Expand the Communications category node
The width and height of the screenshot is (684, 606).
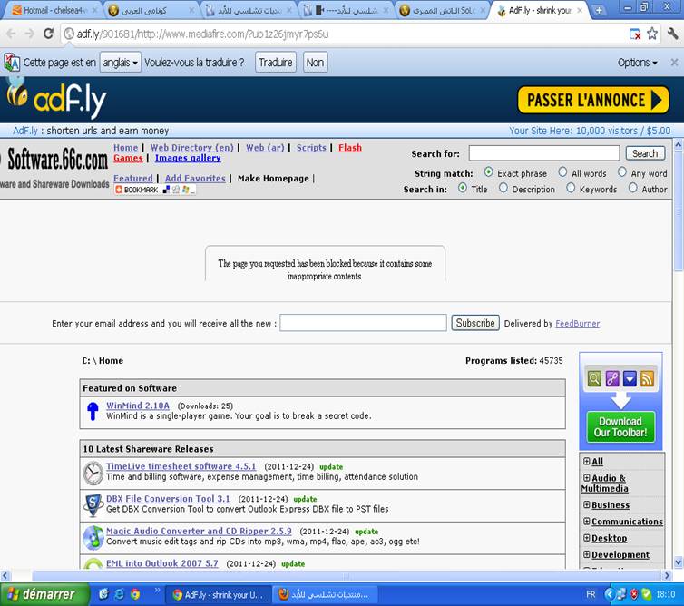(x=587, y=522)
